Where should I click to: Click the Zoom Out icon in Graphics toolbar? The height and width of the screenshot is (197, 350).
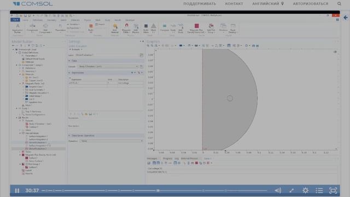tap(152, 45)
